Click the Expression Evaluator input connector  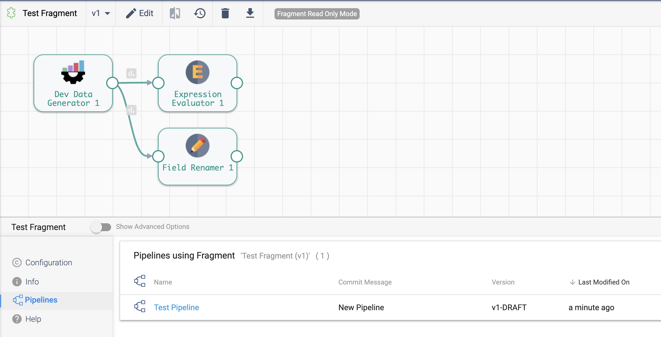click(158, 83)
